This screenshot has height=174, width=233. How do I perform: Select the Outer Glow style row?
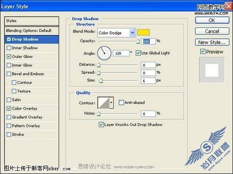[32, 56]
